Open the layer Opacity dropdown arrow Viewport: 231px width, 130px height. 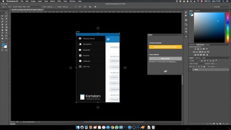click(x=216, y=64)
